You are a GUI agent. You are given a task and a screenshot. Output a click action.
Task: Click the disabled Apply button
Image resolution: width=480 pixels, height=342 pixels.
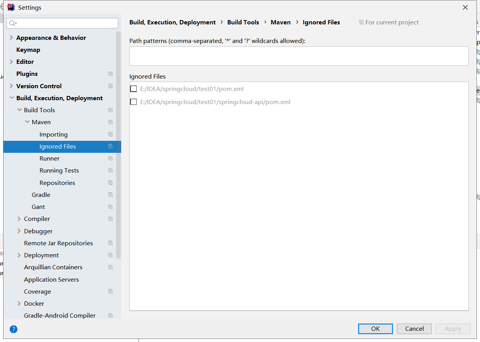(x=453, y=329)
